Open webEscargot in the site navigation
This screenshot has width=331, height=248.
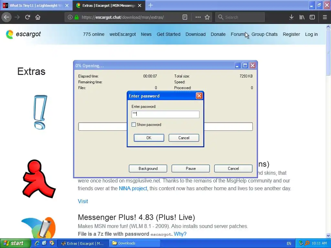coord(123,34)
